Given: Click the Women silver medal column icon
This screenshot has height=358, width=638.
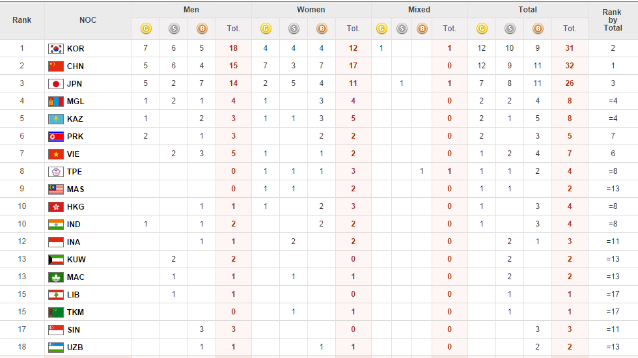Looking at the screenshot, I should pyautogui.click(x=294, y=29).
